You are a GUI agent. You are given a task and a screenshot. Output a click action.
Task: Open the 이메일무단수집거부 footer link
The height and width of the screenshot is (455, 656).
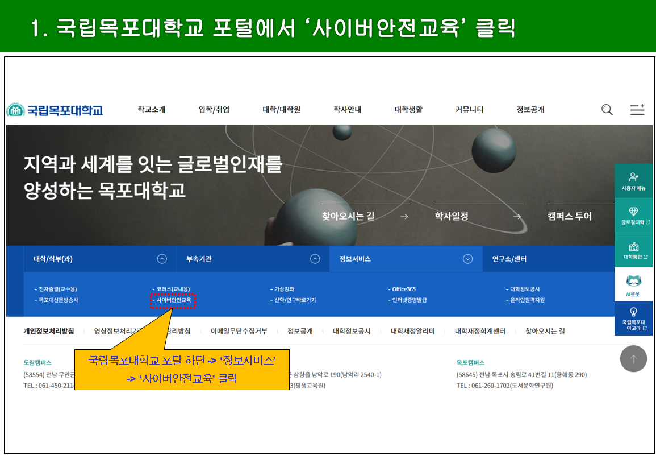tap(239, 331)
